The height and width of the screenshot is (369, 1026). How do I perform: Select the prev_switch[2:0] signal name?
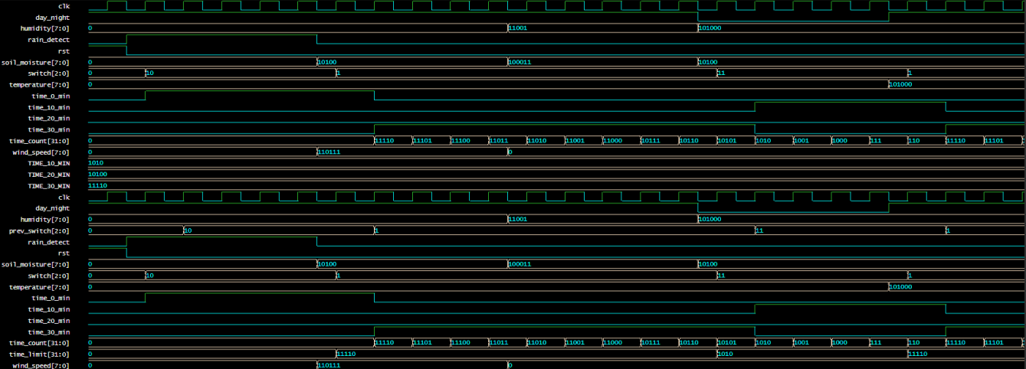pyautogui.click(x=39, y=230)
